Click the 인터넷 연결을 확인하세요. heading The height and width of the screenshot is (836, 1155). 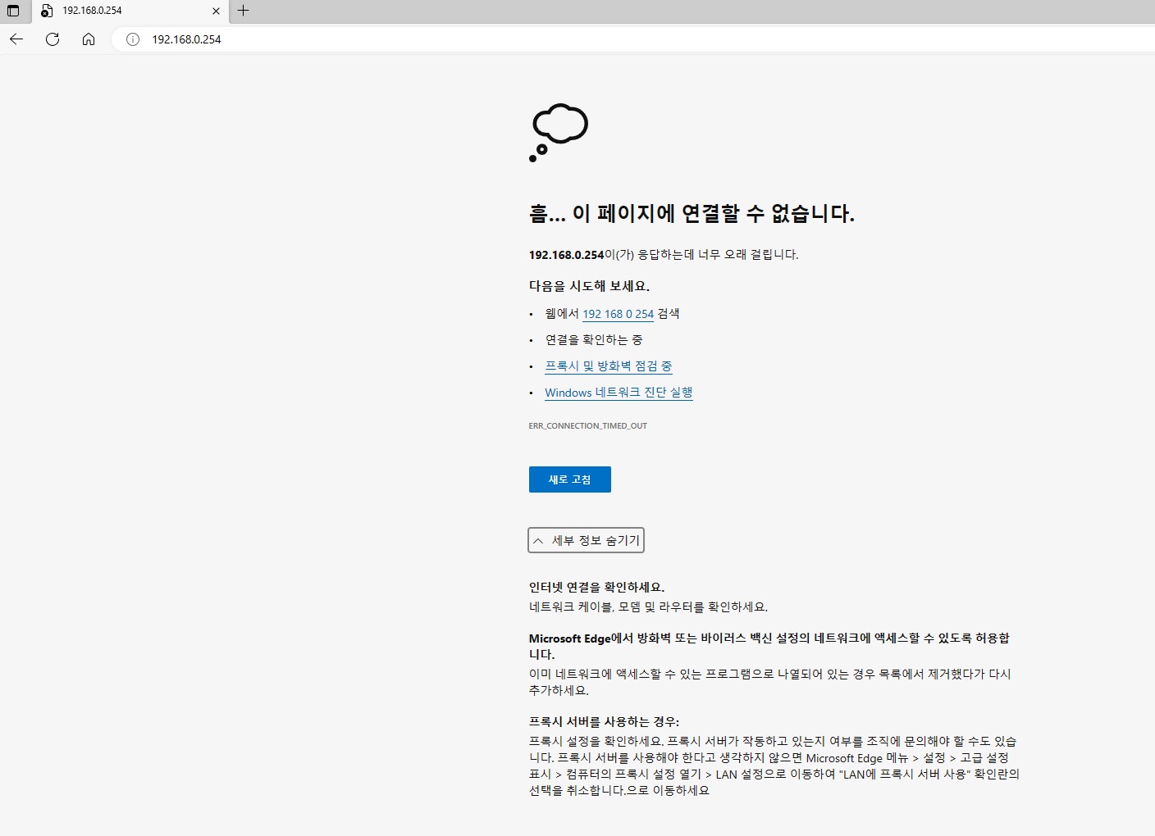(x=597, y=588)
